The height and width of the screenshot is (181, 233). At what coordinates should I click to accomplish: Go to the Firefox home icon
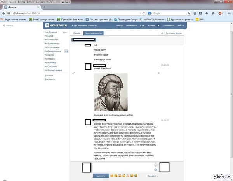tap(213, 13)
